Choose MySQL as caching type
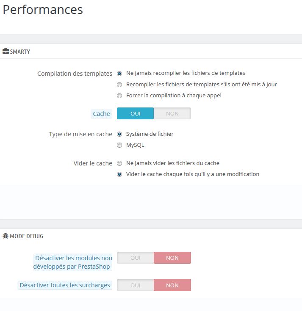This screenshot has height=311, width=302. (119, 146)
